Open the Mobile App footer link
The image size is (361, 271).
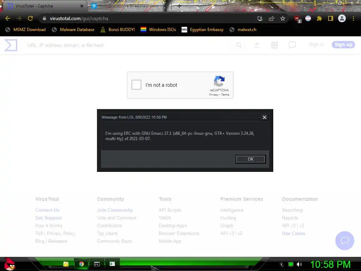(170, 241)
